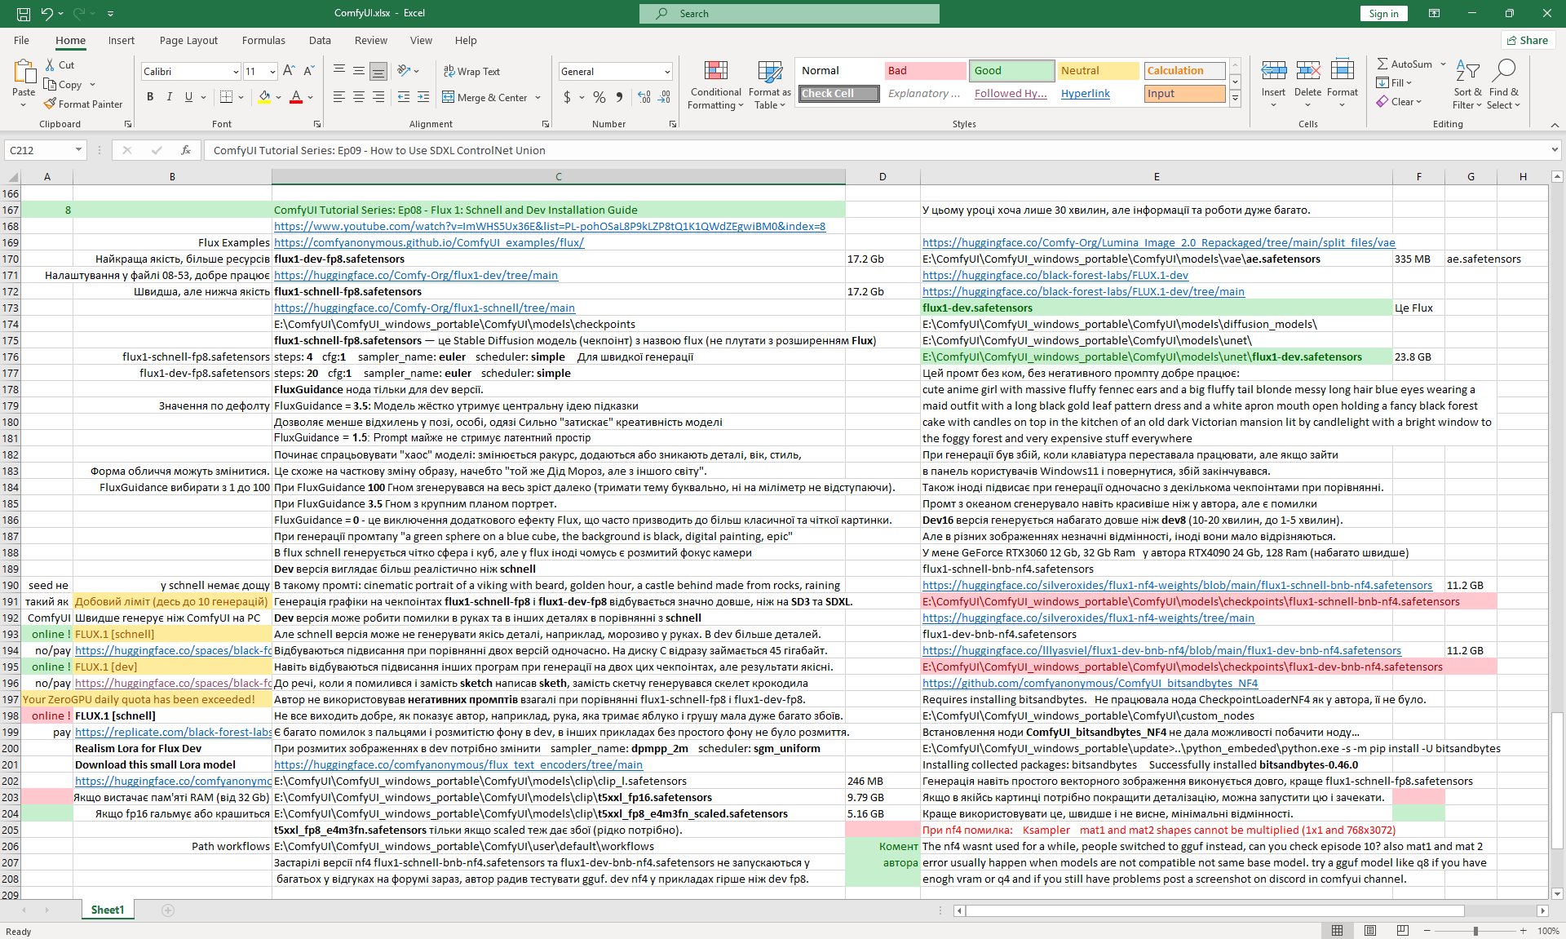Click the Percent Style icon
This screenshot has height=939, width=1566.
599,97
